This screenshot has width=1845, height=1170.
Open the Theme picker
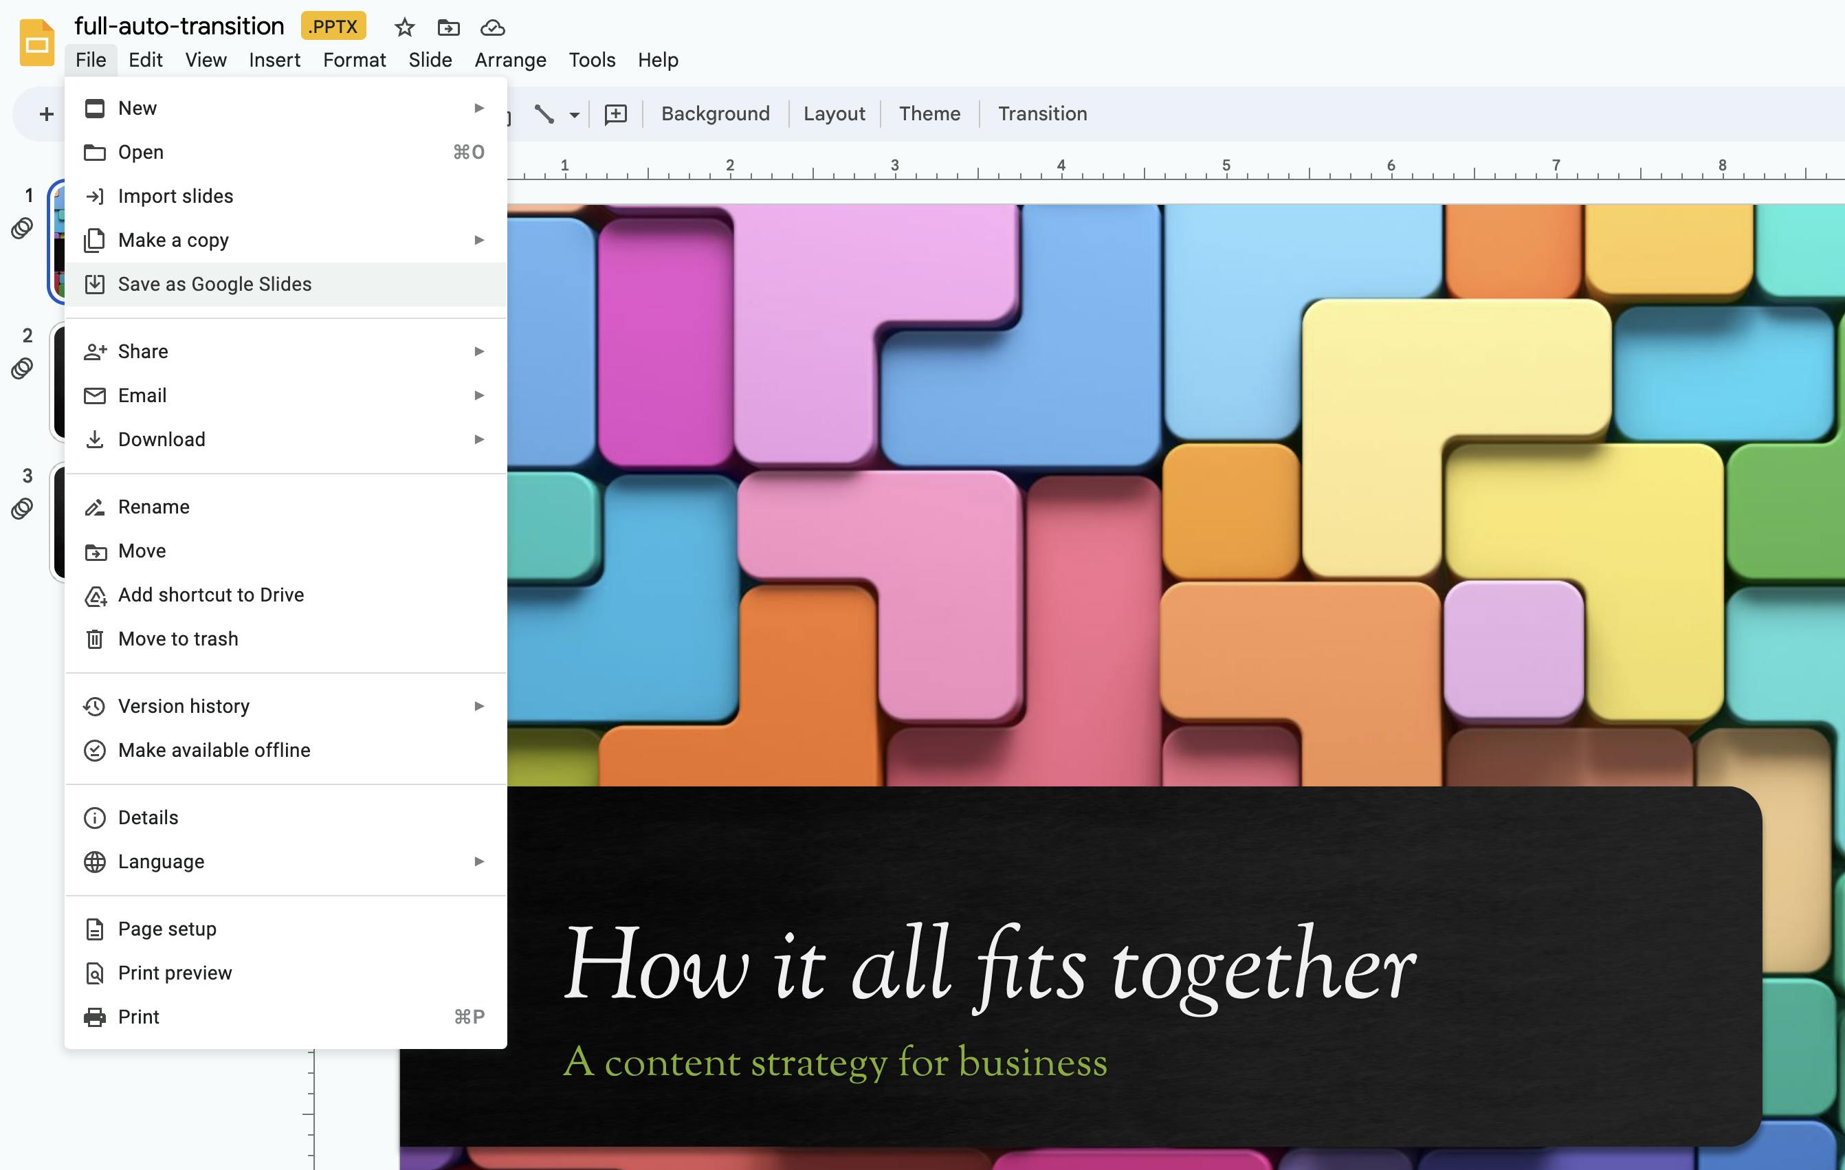[x=929, y=113]
